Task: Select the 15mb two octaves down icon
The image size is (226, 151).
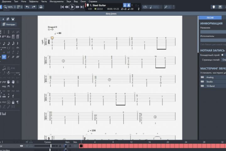Action: coord(18,36)
